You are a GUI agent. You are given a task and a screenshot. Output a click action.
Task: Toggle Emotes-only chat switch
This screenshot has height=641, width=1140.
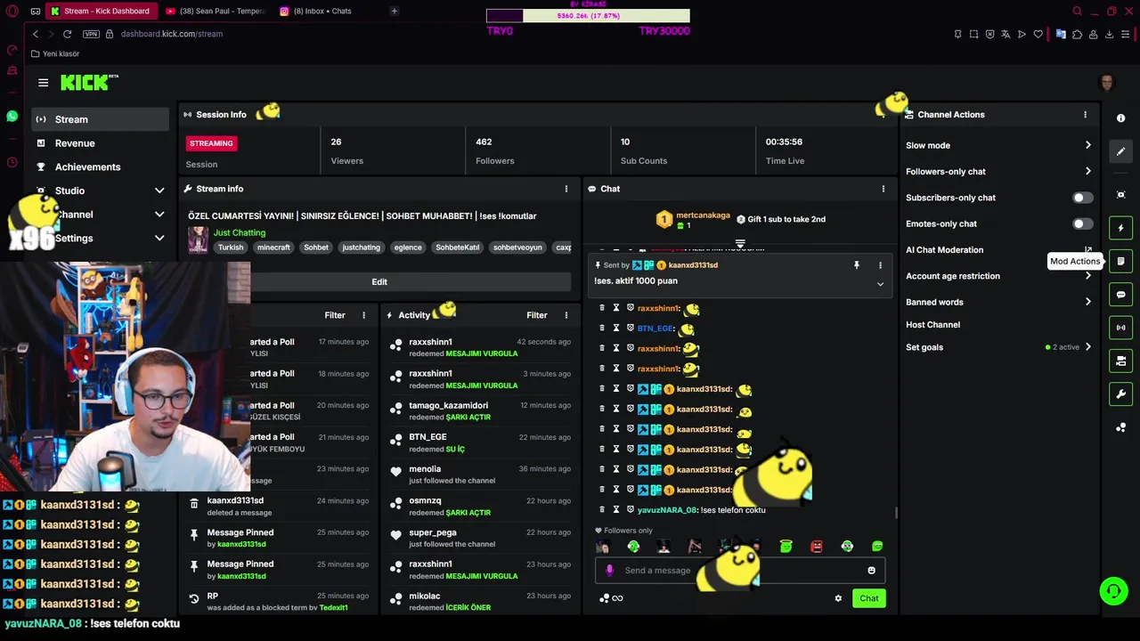1082,224
